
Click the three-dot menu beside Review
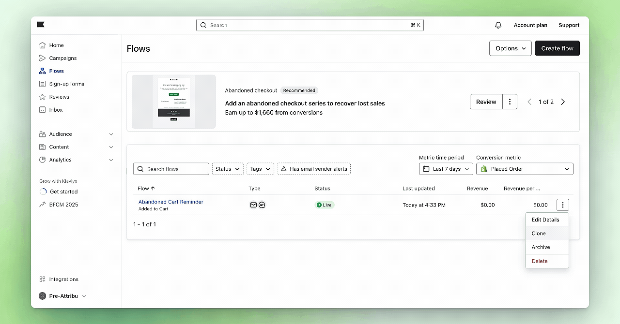(510, 102)
